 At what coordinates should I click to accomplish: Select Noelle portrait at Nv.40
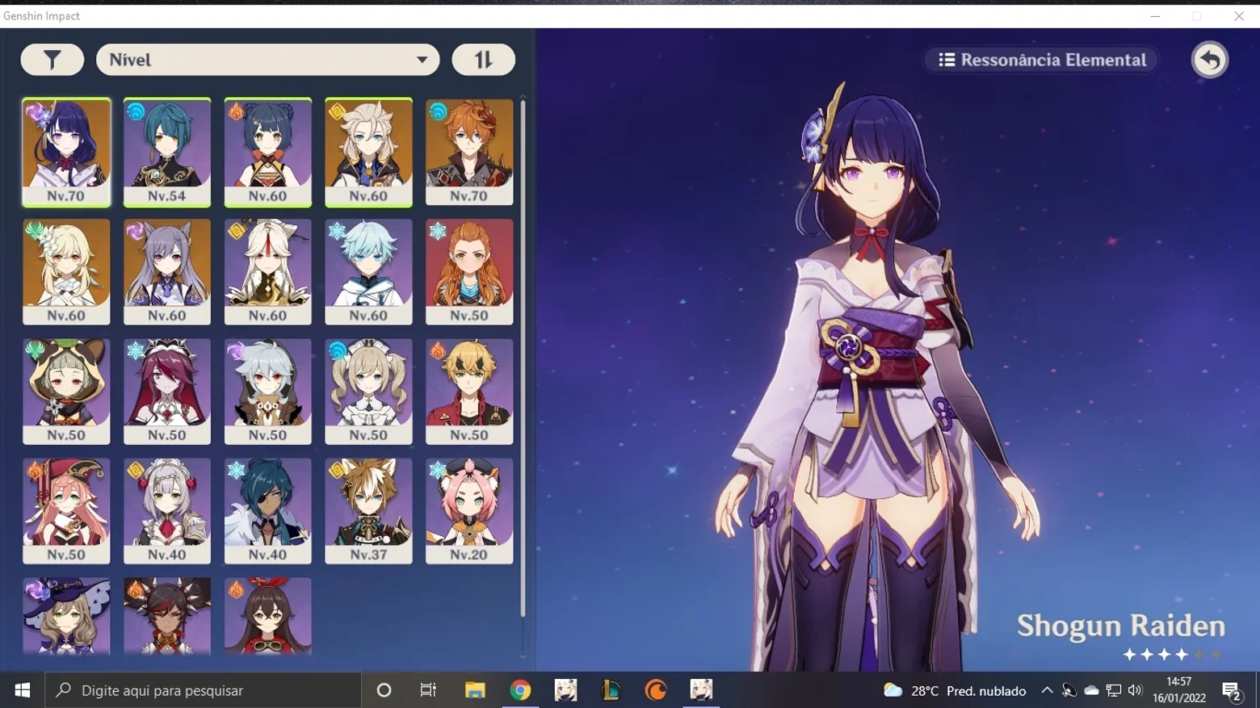point(167,511)
